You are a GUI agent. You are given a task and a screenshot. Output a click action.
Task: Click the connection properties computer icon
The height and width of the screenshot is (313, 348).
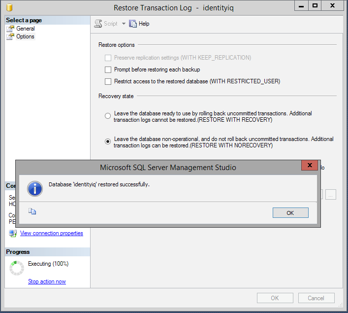(13, 233)
